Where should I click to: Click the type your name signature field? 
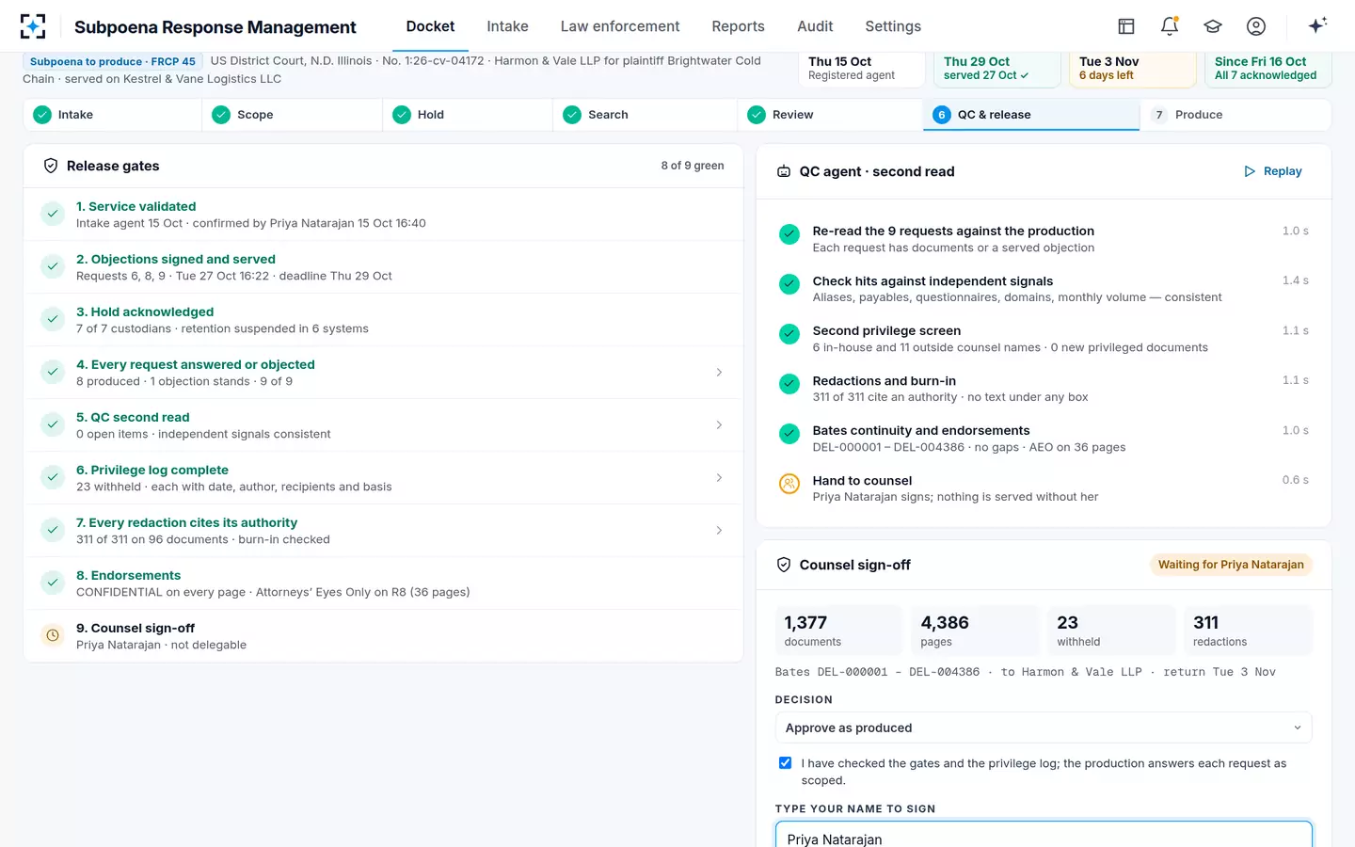coord(1044,836)
